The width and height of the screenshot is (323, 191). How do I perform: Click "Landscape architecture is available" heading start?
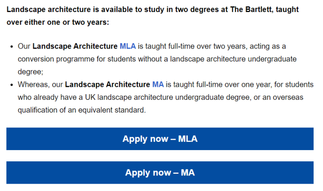[x=49, y=9]
